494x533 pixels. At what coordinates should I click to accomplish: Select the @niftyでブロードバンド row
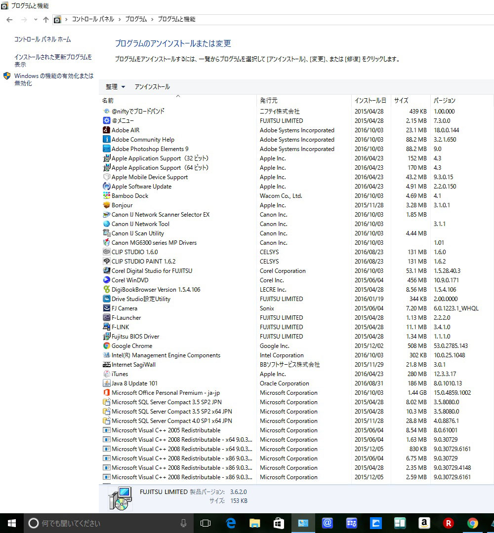[296, 111]
